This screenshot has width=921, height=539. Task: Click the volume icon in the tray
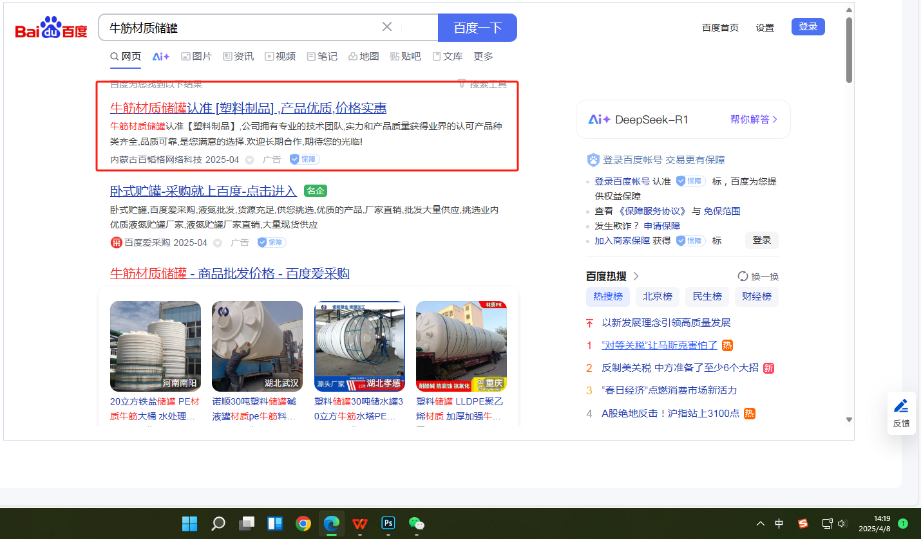(x=842, y=524)
